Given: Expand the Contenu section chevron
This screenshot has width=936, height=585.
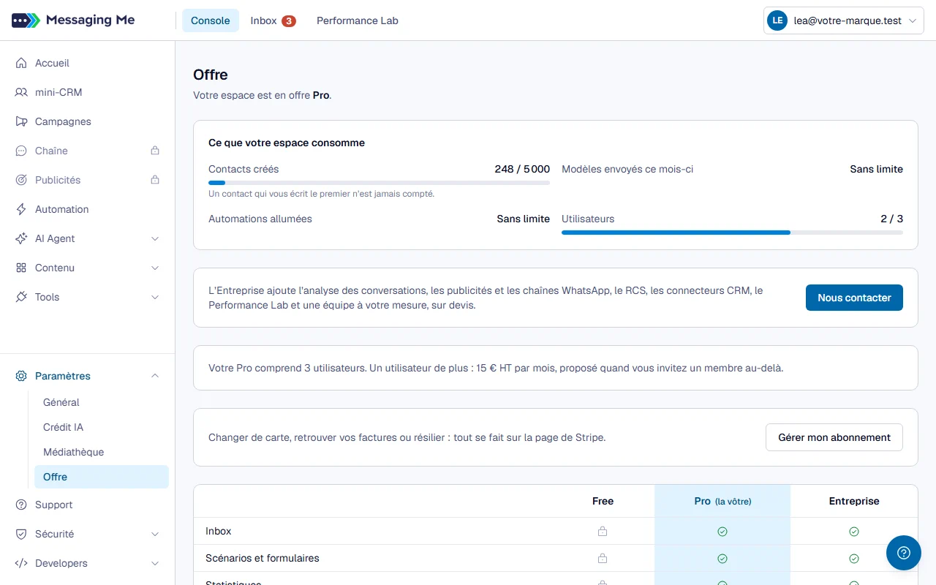Looking at the screenshot, I should click(x=155, y=268).
